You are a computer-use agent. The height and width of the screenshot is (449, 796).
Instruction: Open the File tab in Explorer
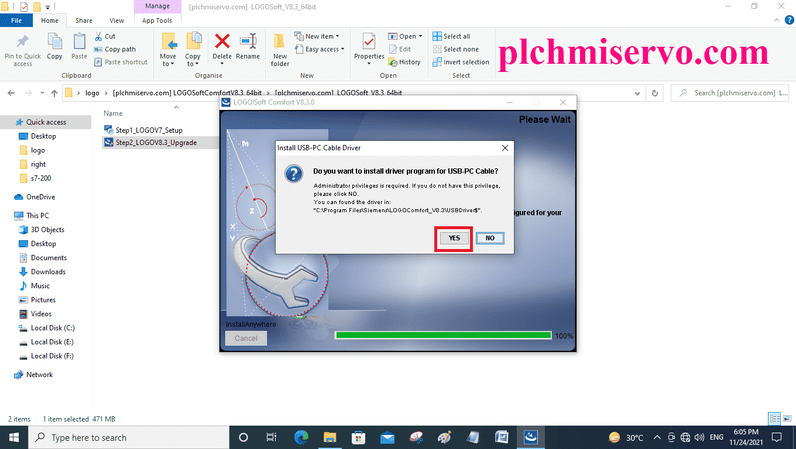coord(16,20)
